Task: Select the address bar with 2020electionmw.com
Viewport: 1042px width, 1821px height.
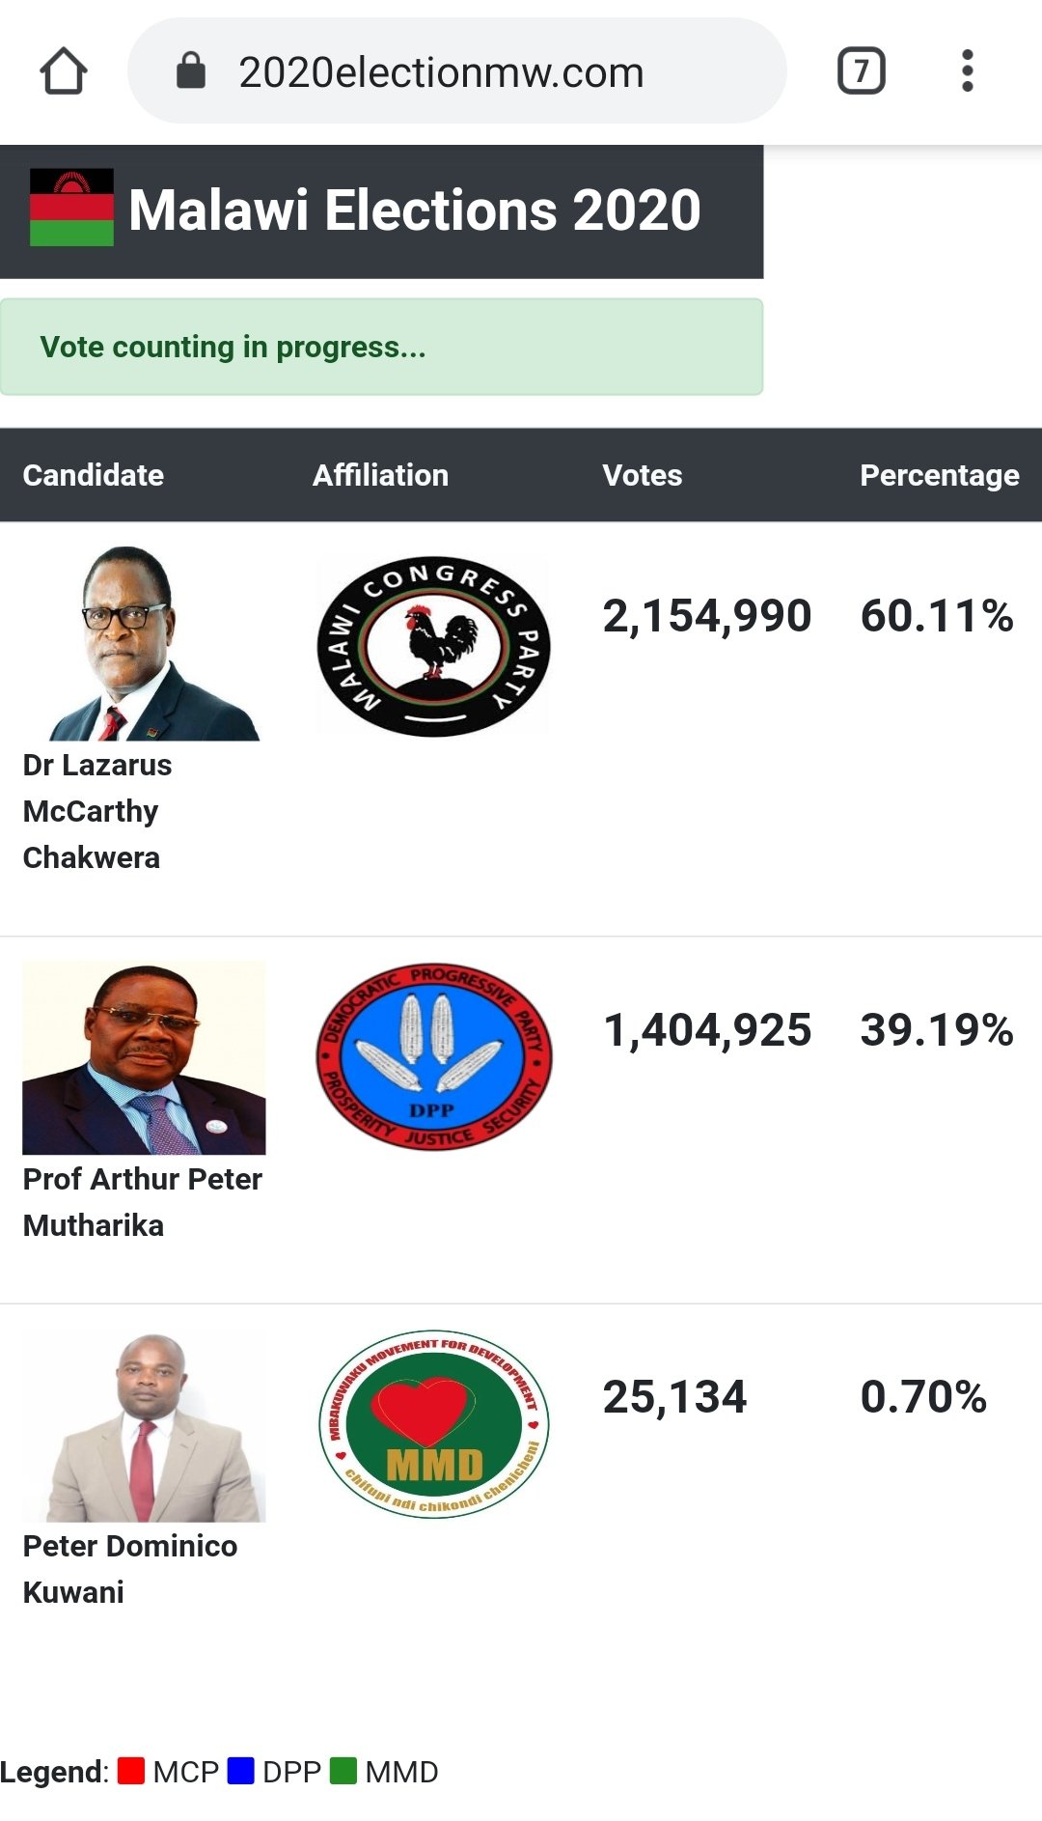Action: [x=456, y=70]
